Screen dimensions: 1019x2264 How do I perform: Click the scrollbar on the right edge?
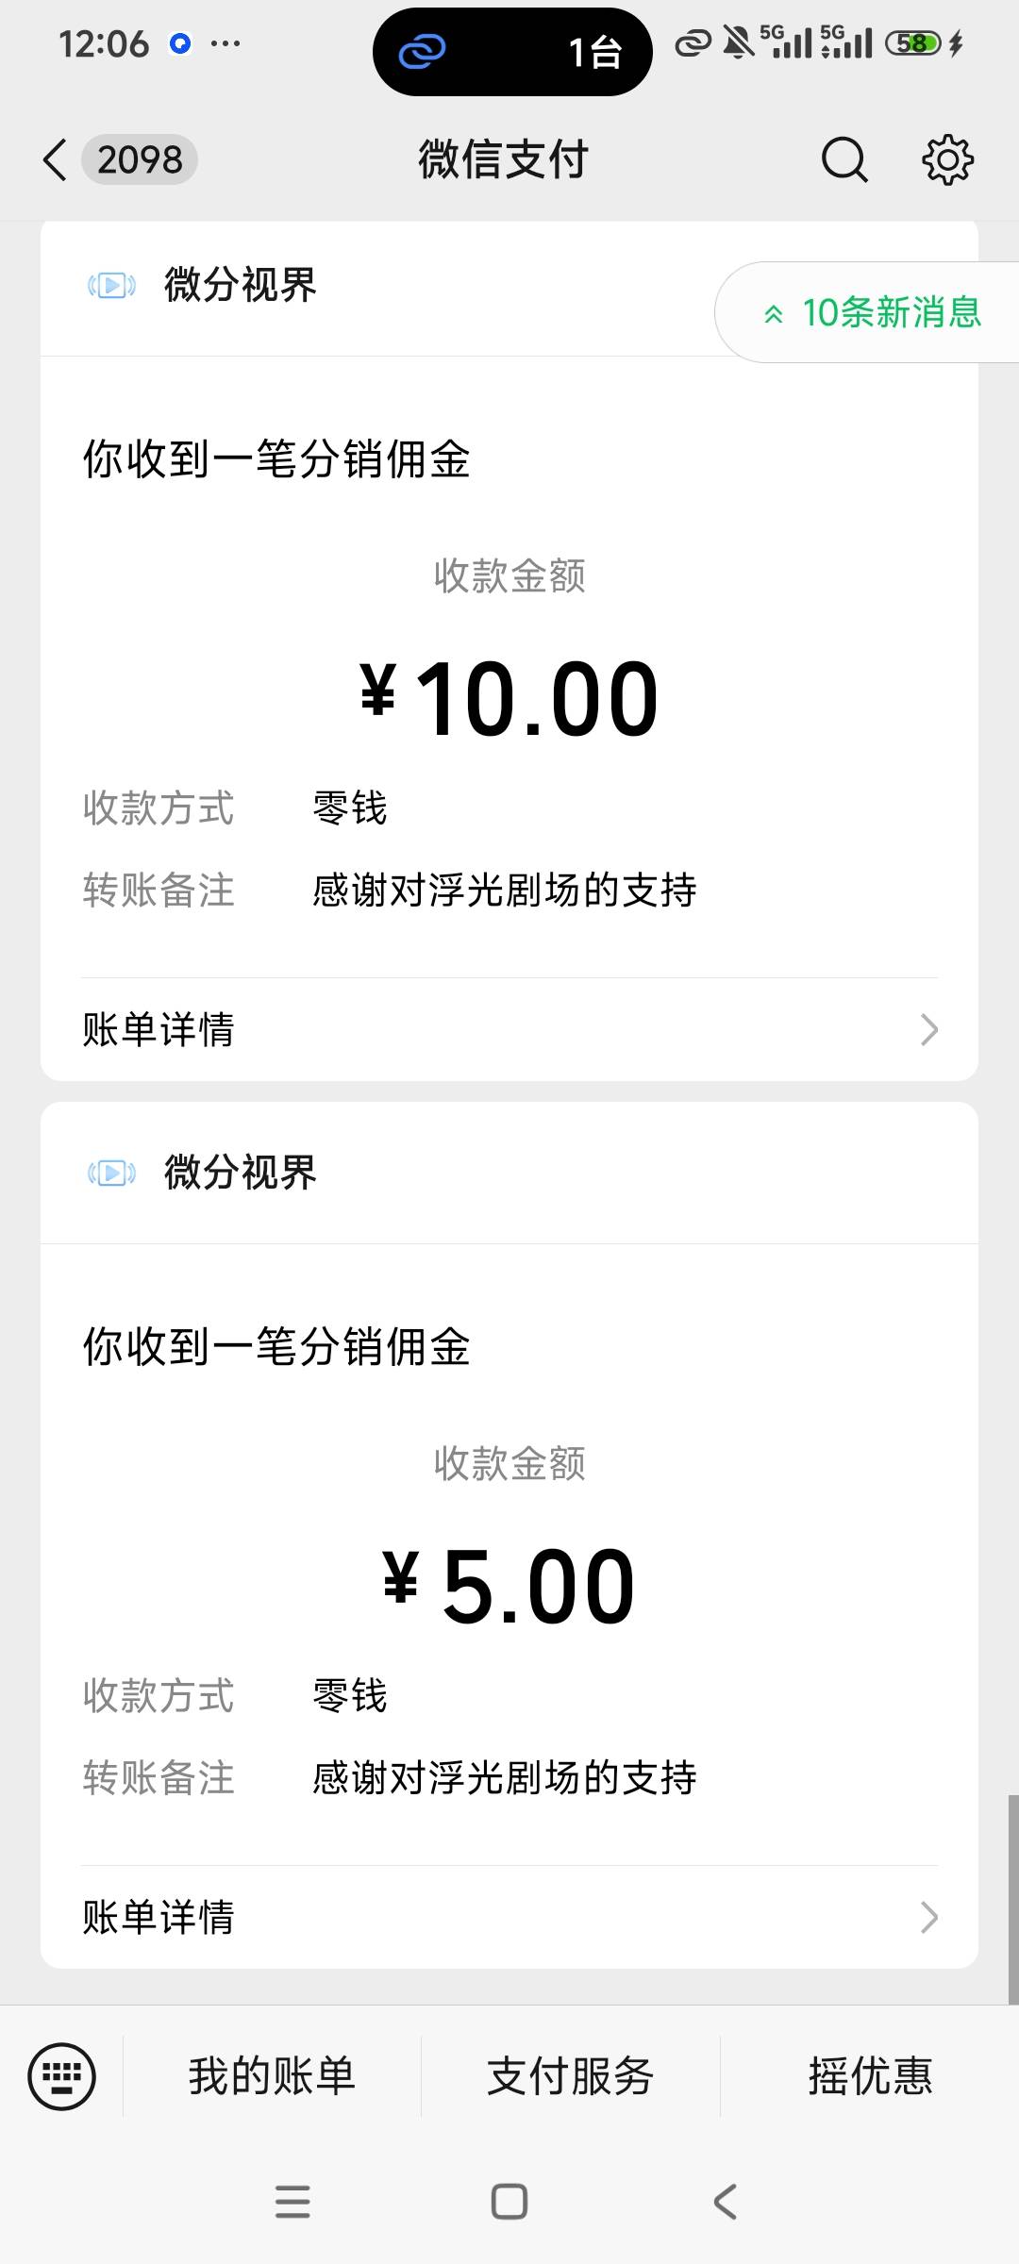tap(1013, 1898)
